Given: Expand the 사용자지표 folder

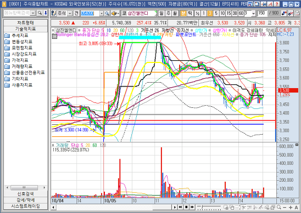Looking at the screenshot, I should pyautogui.click(x=19, y=85).
